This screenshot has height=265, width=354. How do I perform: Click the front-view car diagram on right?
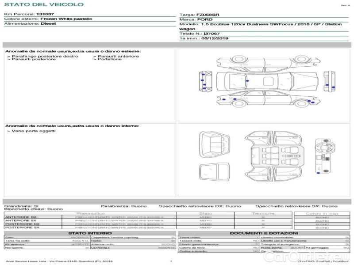point(328,81)
